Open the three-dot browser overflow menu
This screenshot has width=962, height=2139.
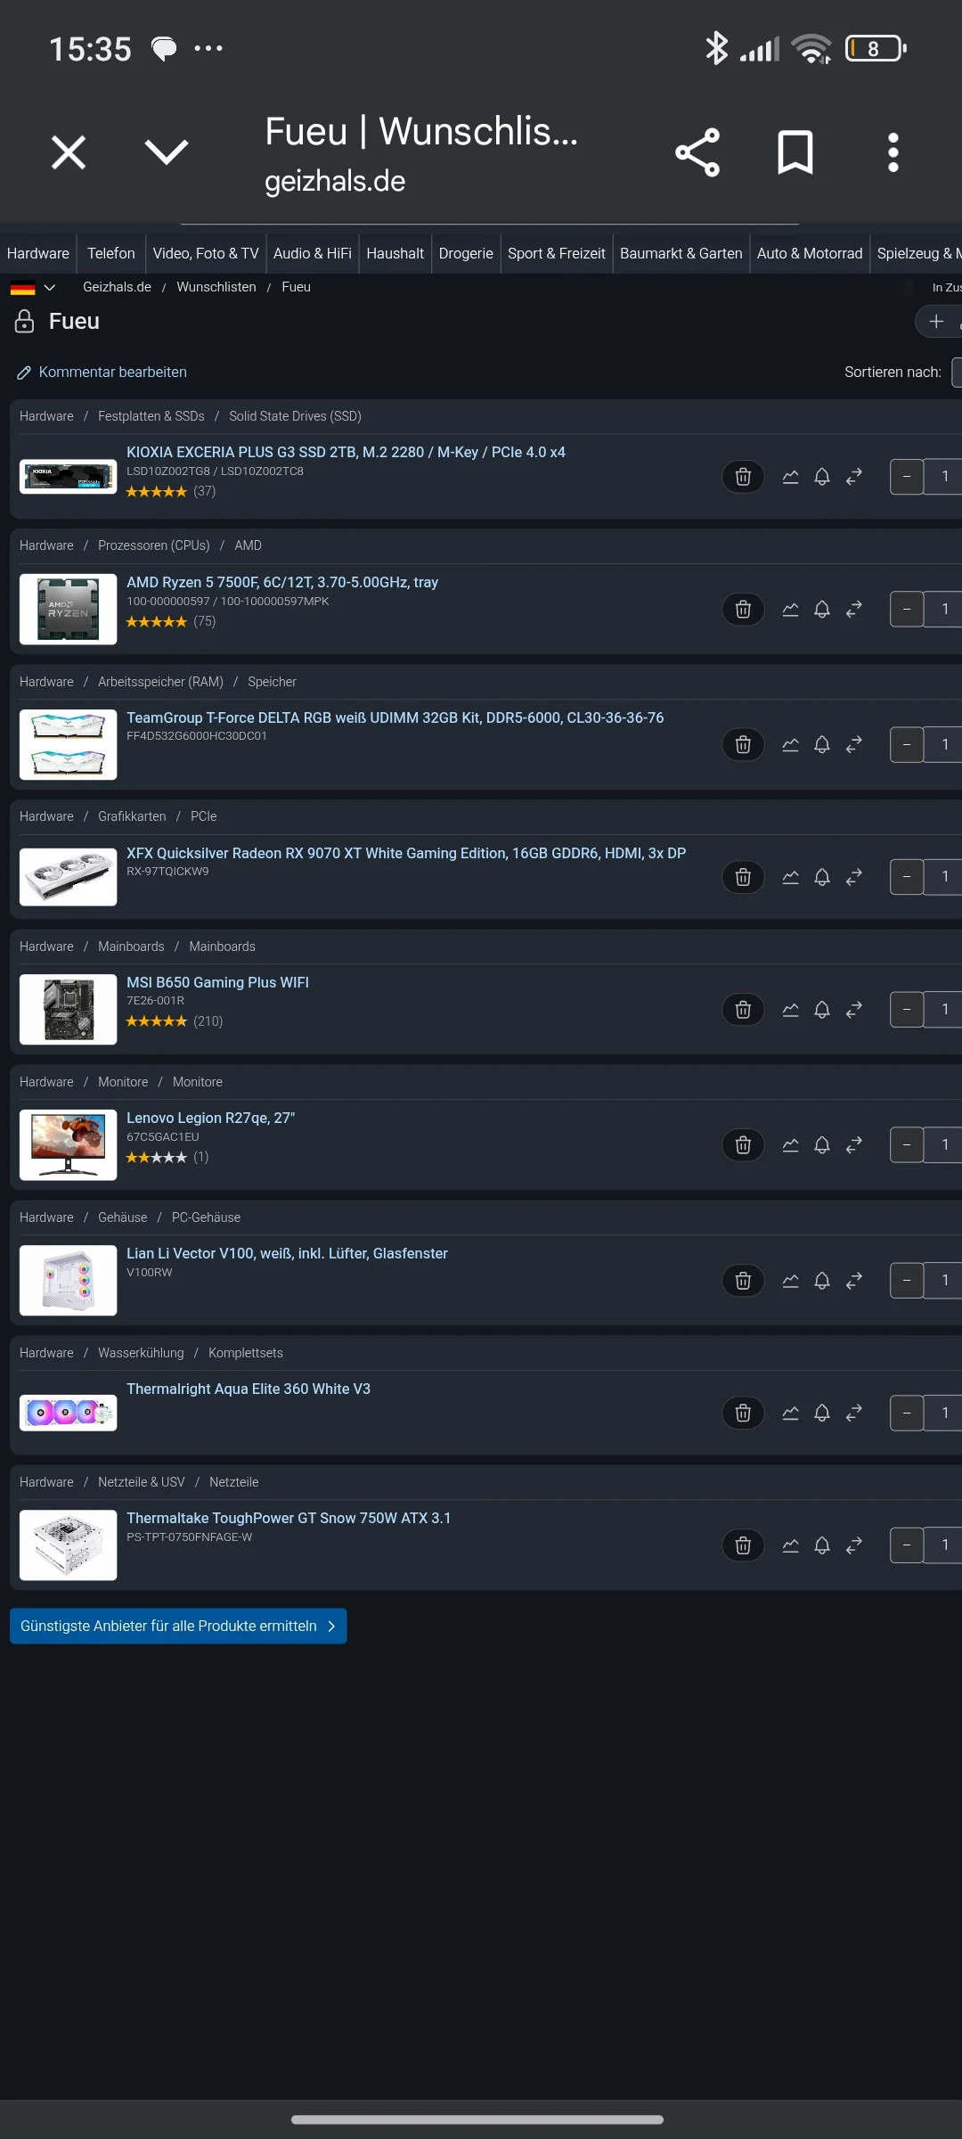[893, 152]
